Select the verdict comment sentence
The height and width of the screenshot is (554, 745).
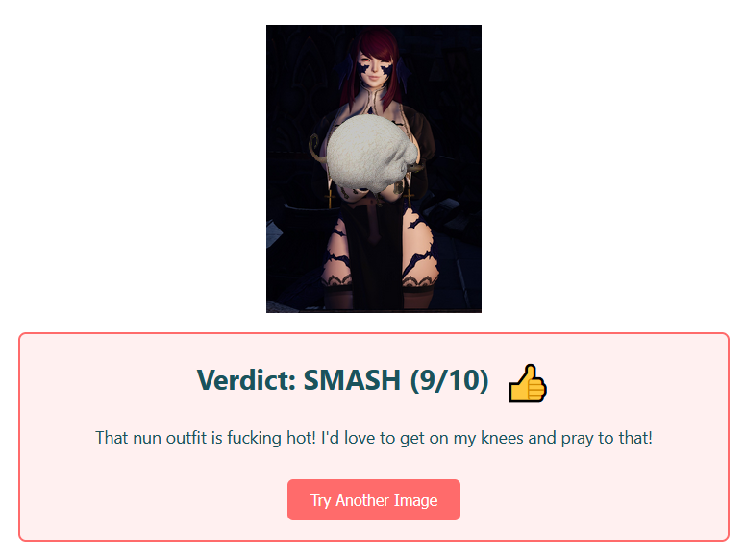tap(373, 438)
